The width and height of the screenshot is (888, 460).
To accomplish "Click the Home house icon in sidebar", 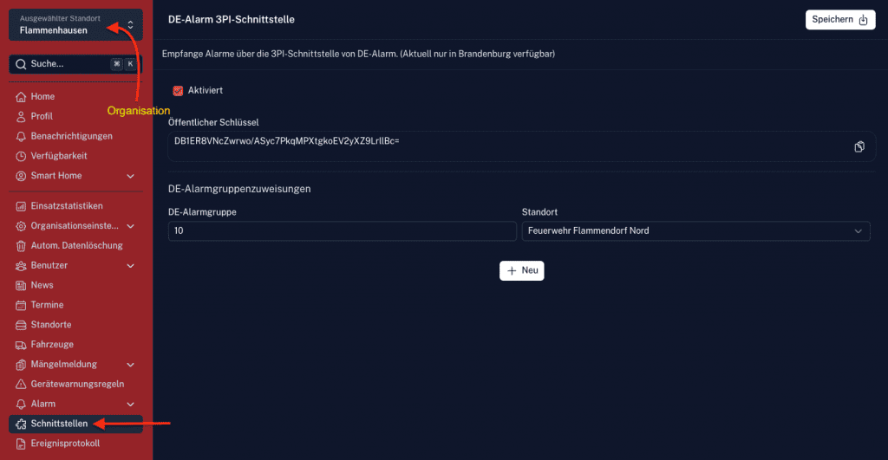I will 22,96.
